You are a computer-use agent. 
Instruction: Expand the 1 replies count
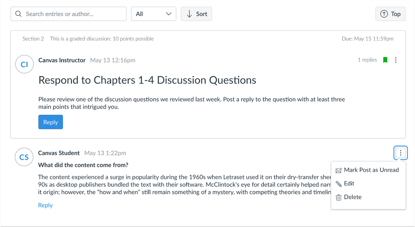pos(367,60)
